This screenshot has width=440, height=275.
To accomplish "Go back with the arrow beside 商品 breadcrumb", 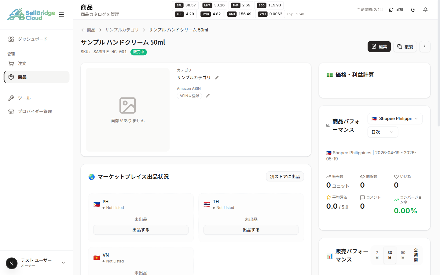I will click(x=83, y=30).
